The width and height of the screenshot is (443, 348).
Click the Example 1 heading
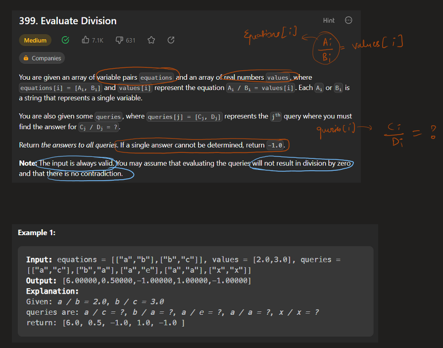[37, 233]
